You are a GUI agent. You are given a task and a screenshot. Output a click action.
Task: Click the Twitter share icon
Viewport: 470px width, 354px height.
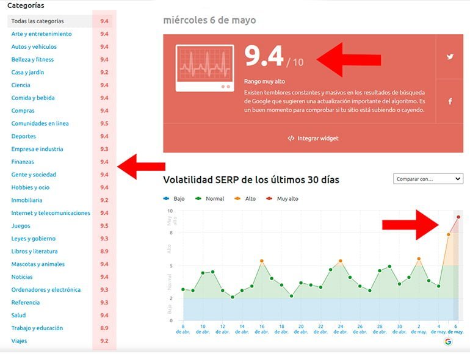coord(450,57)
